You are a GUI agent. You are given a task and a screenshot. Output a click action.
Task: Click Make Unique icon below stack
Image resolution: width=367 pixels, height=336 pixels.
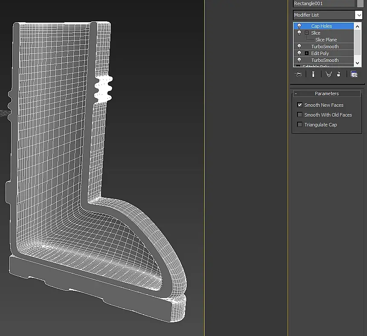tap(329, 74)
